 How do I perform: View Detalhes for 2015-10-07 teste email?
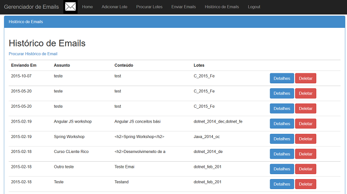click(282, 78)
